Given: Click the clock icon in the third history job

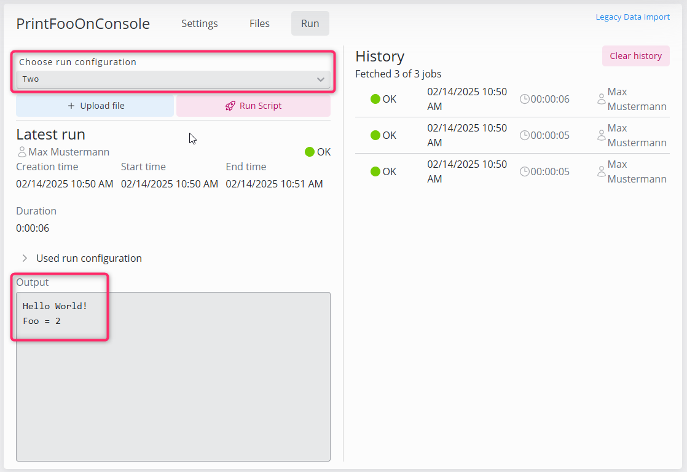Looking at the screenshot, I should [524, 171].
